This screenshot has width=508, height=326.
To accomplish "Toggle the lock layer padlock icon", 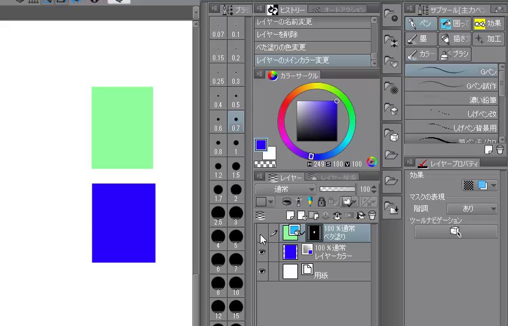I will coord(321,202).
